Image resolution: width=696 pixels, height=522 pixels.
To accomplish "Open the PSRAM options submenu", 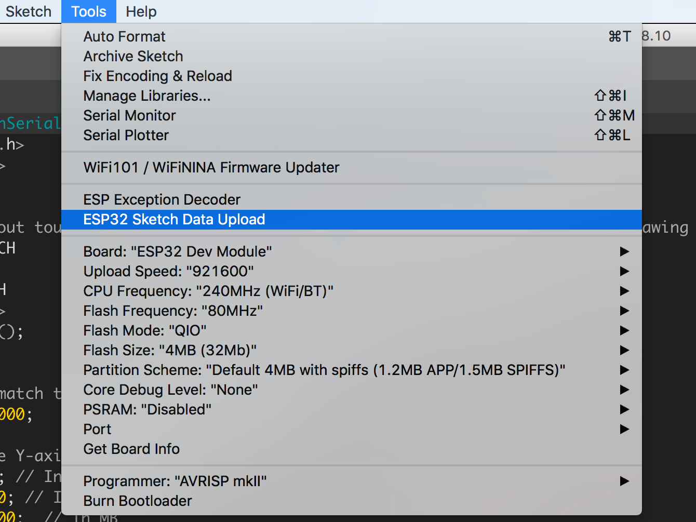I will click(624, 409).
